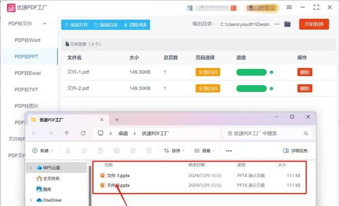Click the 清除列表 button
This screenshot has height=206, width=339.
click(135, 25)
